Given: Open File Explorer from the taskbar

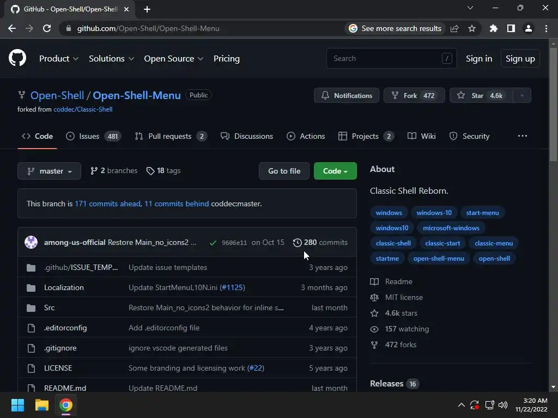Looking at the screenshot, I should pos(41,405).
